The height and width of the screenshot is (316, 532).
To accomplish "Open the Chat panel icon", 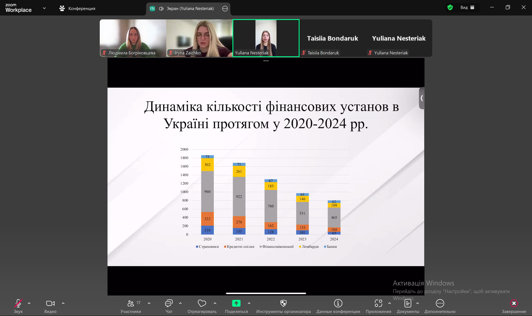I will 169,303.
